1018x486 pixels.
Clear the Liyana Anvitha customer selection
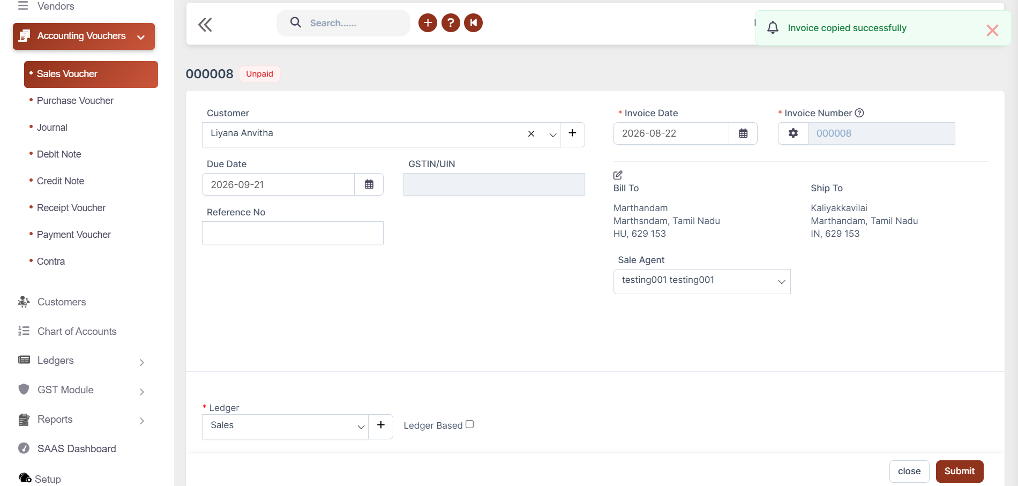tap(531, 134)
